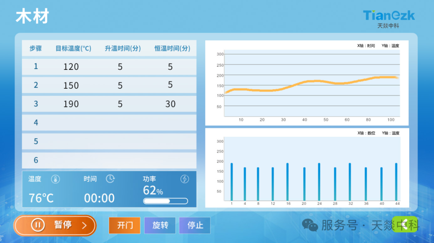Click the 升温时间(分) column header

point(123,49)
